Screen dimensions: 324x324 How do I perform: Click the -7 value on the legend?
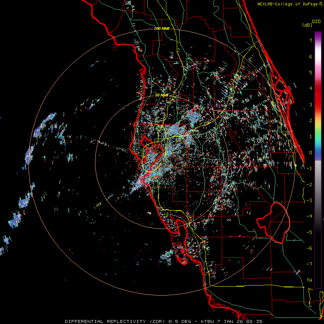coord(309,264)
